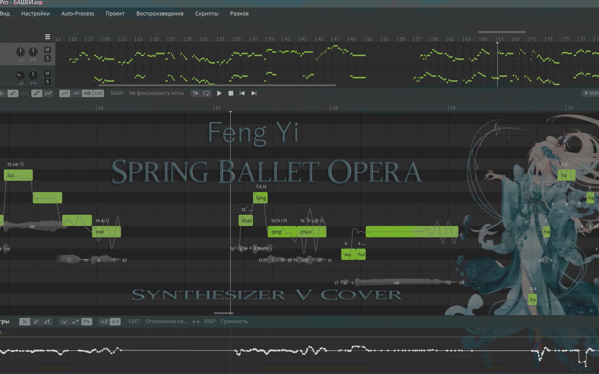
Task: Open the Вид menu
Action: pos(5,14)
